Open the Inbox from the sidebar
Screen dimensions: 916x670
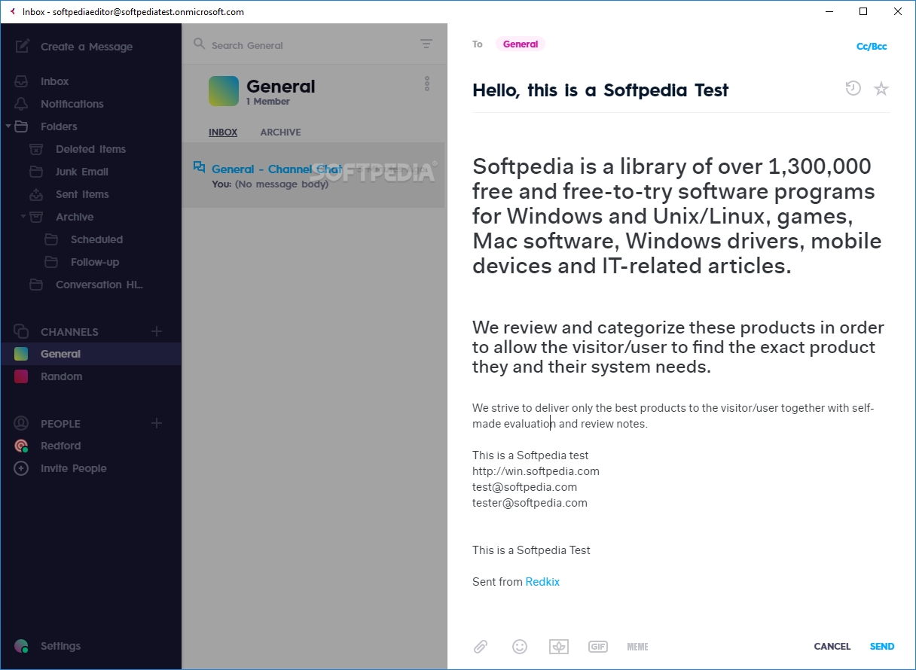[54, 81]
